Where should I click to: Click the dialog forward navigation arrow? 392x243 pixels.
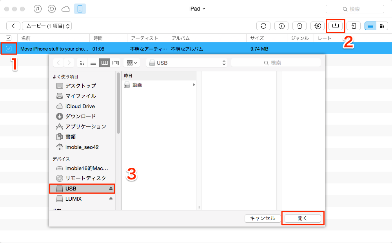tap(69, 63)
